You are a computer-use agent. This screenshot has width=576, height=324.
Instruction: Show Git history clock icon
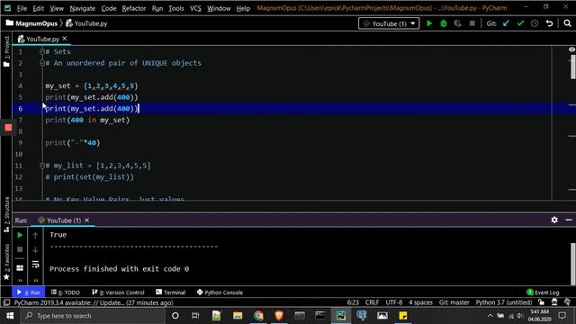pos(535,23)
